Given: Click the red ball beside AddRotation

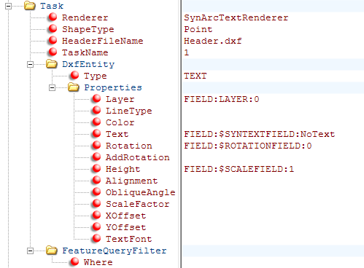Looking at the screenshot, I should click(x=96, y=157).
